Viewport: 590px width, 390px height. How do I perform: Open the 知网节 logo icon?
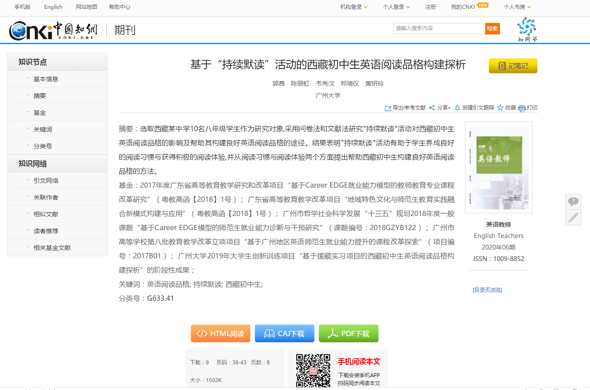point(527,30)
